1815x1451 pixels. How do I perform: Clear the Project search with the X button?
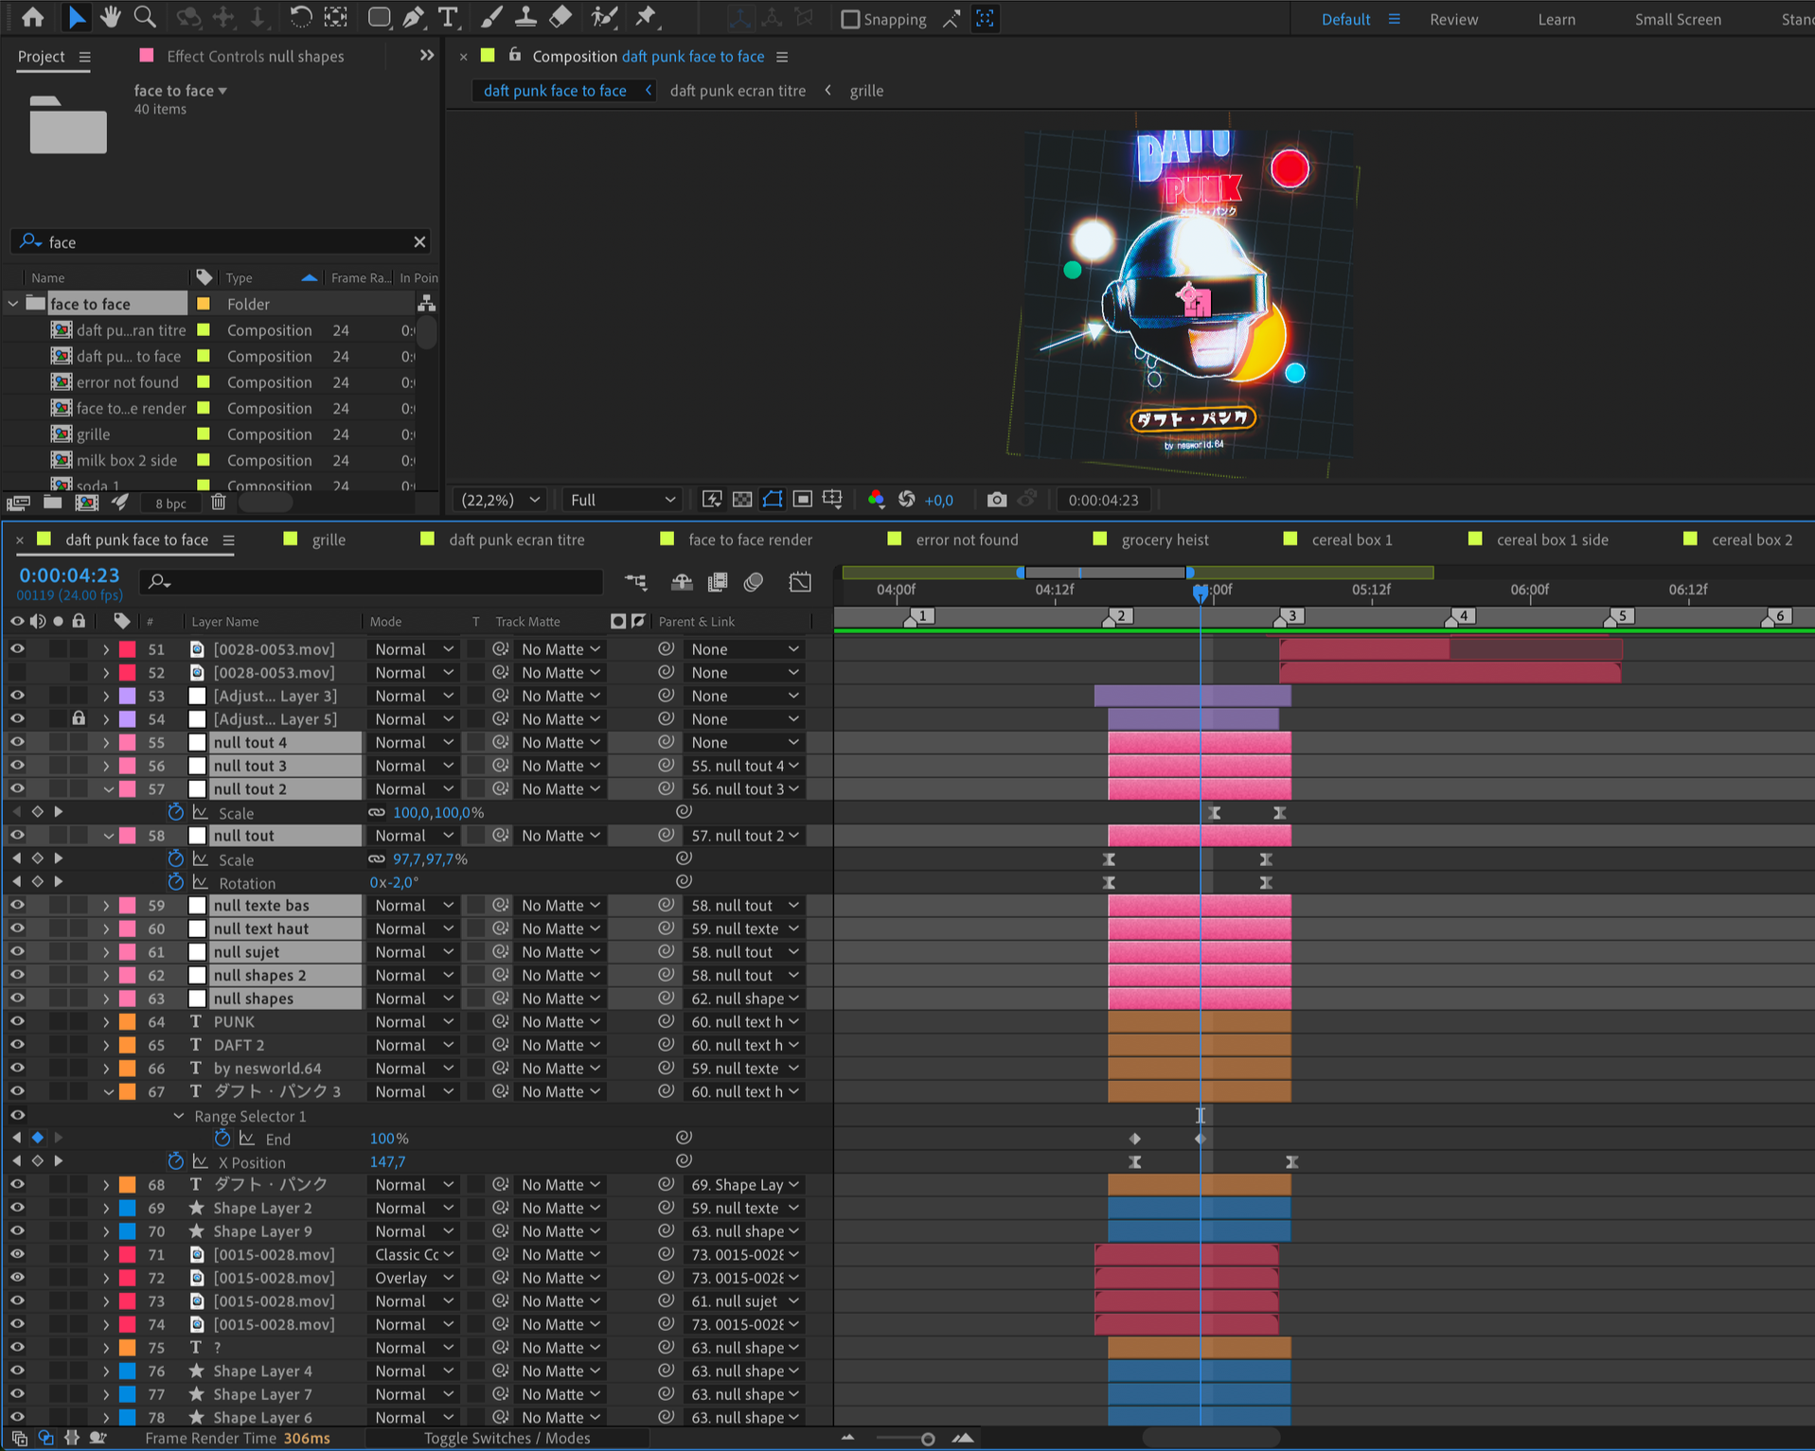[x=419, y=242]
